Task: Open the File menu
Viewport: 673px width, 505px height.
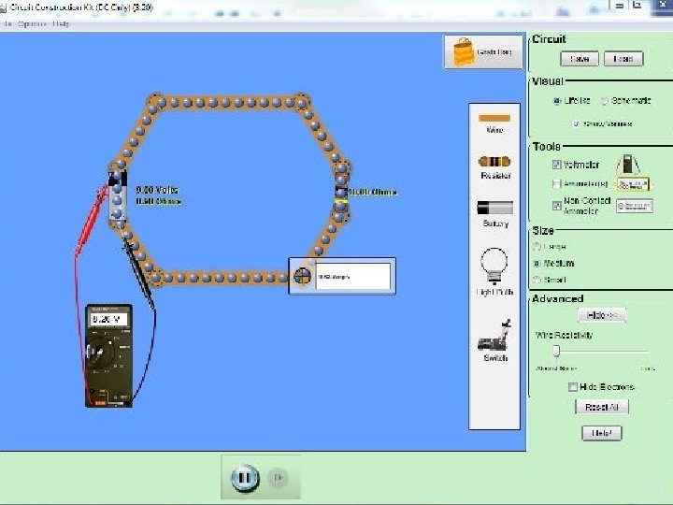Action: pos(6,24)
